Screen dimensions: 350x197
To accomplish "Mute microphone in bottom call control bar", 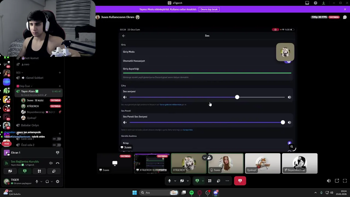I will 170,181.
